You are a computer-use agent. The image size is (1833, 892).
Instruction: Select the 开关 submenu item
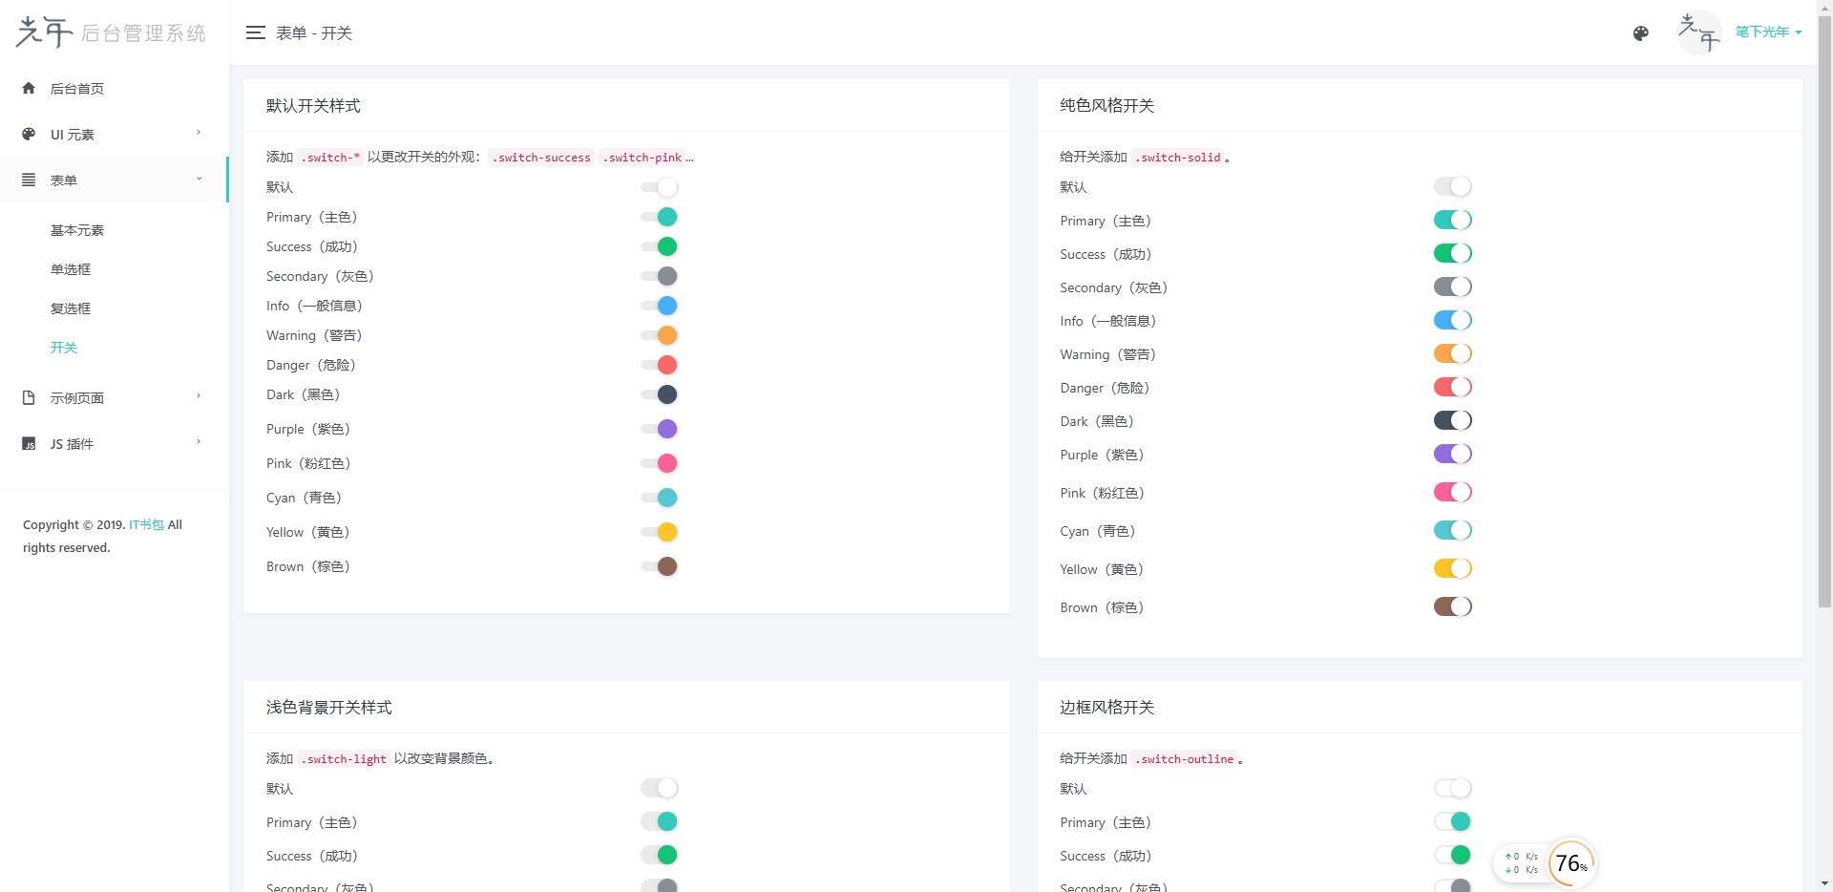pos(64,348)
